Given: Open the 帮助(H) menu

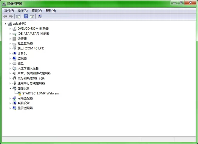Looking at the screenshot, I should [50, 11].
